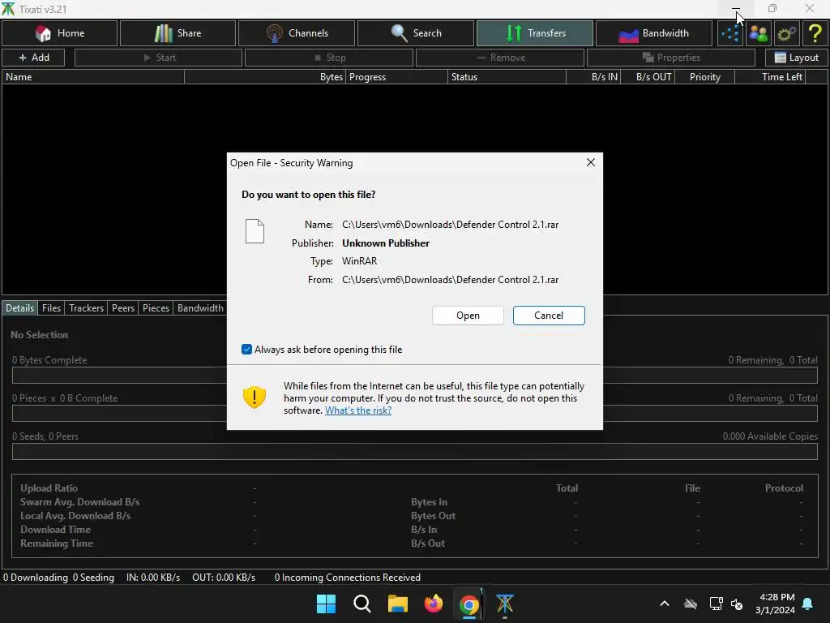This screenshot has width=830, height=623.
Task: Click the Tixati taskbar icon
Action: (x=505, y=604)
